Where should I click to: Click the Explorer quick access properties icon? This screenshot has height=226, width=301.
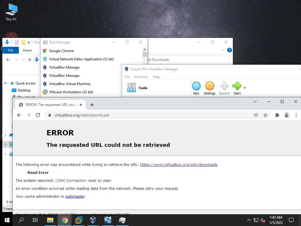point(17,42)
